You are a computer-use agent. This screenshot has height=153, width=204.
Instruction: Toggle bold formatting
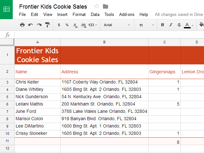click(x=162, y=25)
